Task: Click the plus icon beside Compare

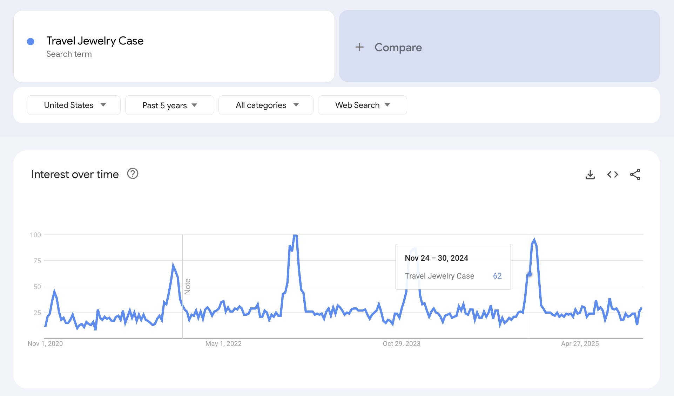Action: tap(359, 47)
